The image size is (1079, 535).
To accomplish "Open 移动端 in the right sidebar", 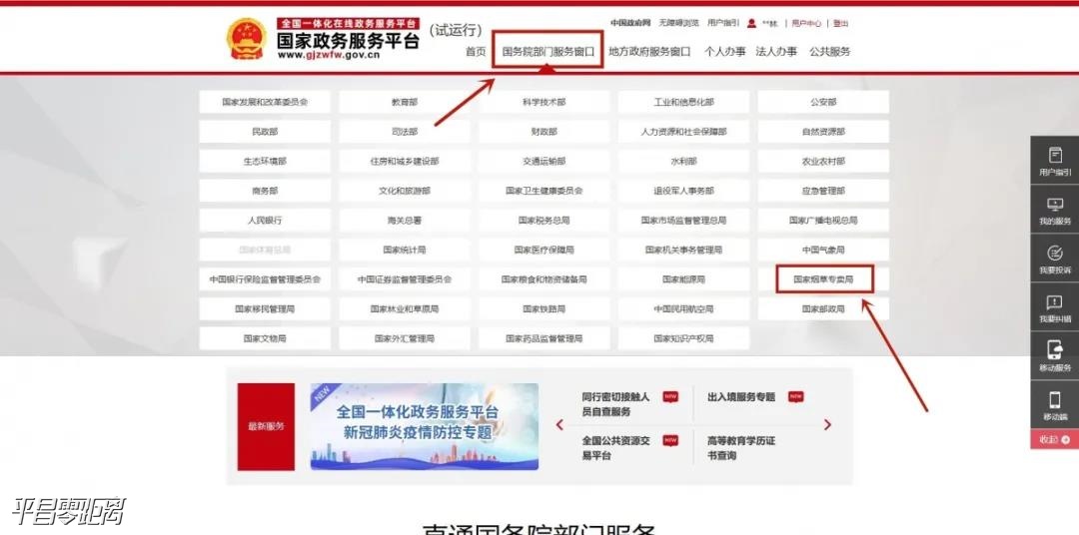I will coord(1054,405).
